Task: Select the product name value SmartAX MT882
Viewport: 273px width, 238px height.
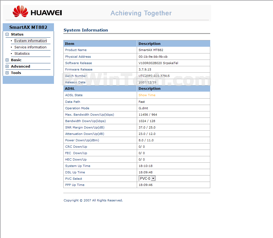Action: click(x=151, y=50)
